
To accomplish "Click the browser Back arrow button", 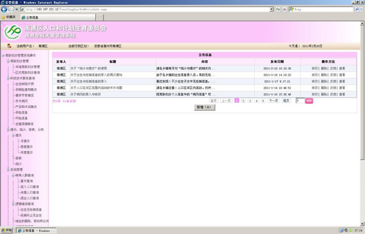I will (x=4, y=9).
